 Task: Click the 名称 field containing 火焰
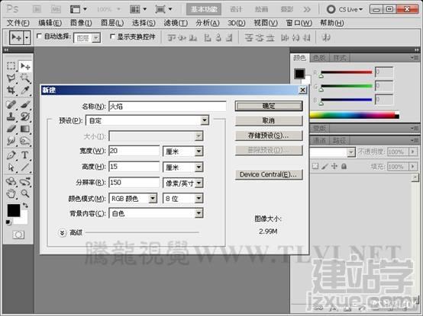point(167,107)
